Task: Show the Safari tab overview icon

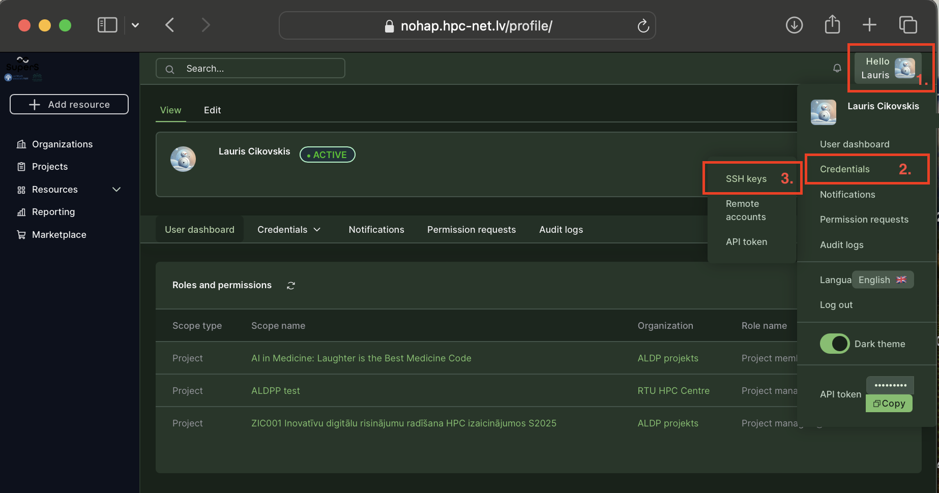Action: tap(908, 25)
